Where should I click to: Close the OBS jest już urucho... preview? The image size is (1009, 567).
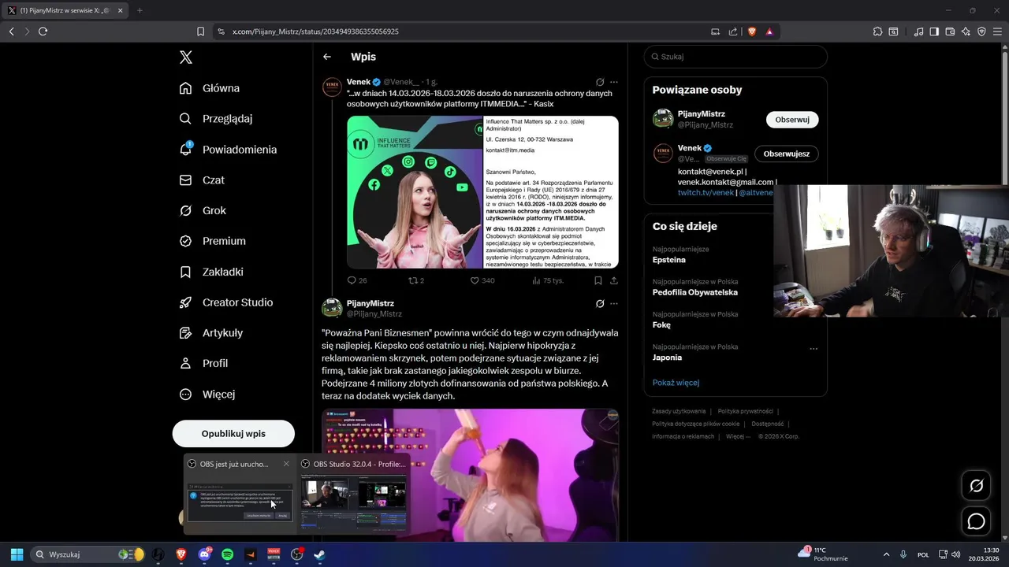click(286, 464)
